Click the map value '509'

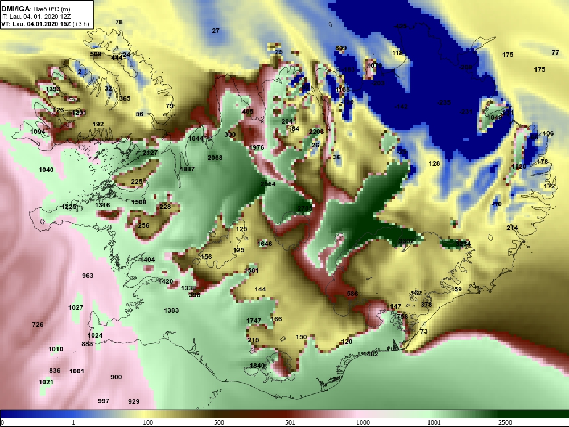(96, 54)
